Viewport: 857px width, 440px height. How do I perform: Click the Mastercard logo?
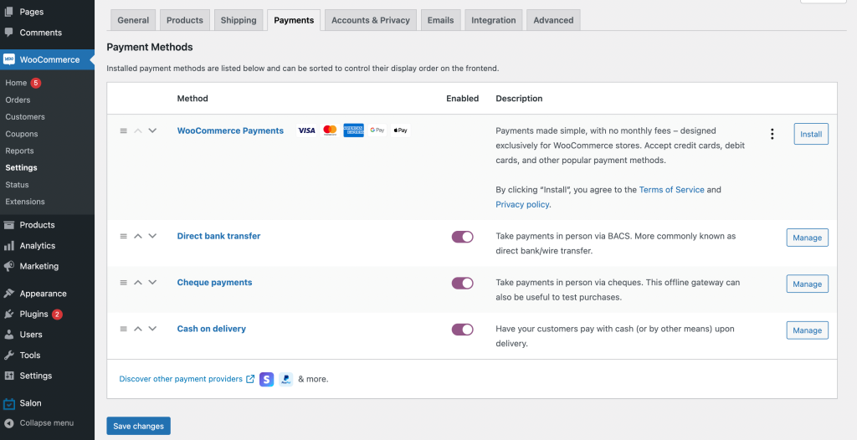(x=330, y=130)
